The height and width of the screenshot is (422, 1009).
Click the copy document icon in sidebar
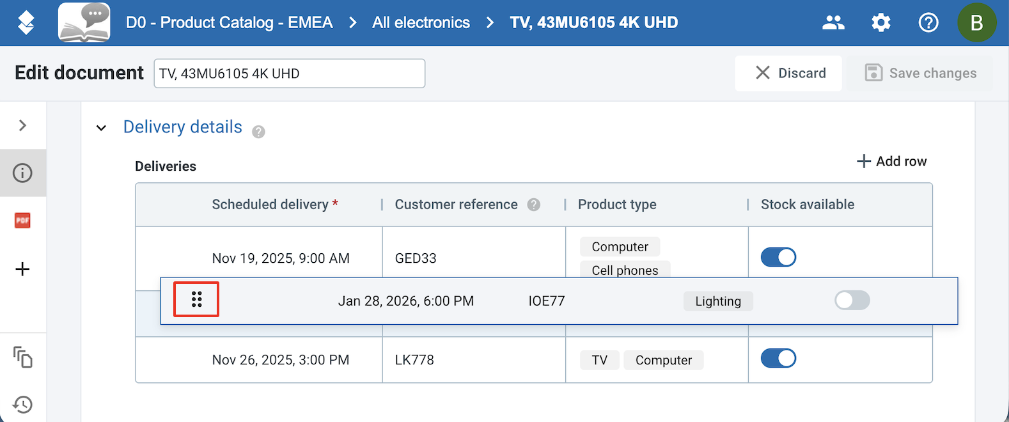[x=22, y=357]
